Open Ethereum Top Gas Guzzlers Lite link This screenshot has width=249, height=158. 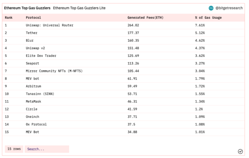tap(79, 8)
